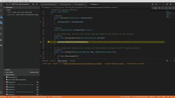
Task: Open the PROBLEMS panel tab
Action: tap(45, 61)
